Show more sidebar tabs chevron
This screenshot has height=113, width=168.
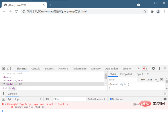tap(148, 74)
